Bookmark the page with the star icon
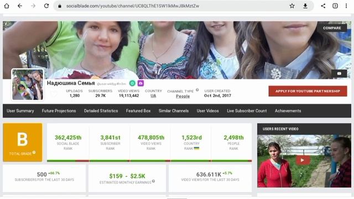Image resolution: width=354 pixels, height=199 pixels. [x=292, y=6]
